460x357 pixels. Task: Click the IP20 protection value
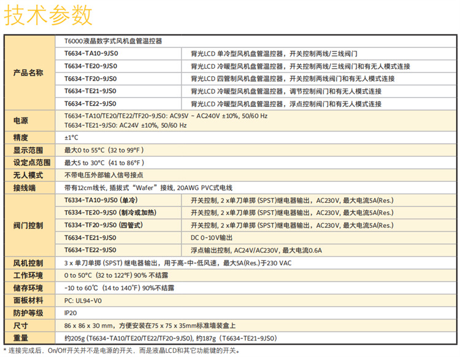71,313
